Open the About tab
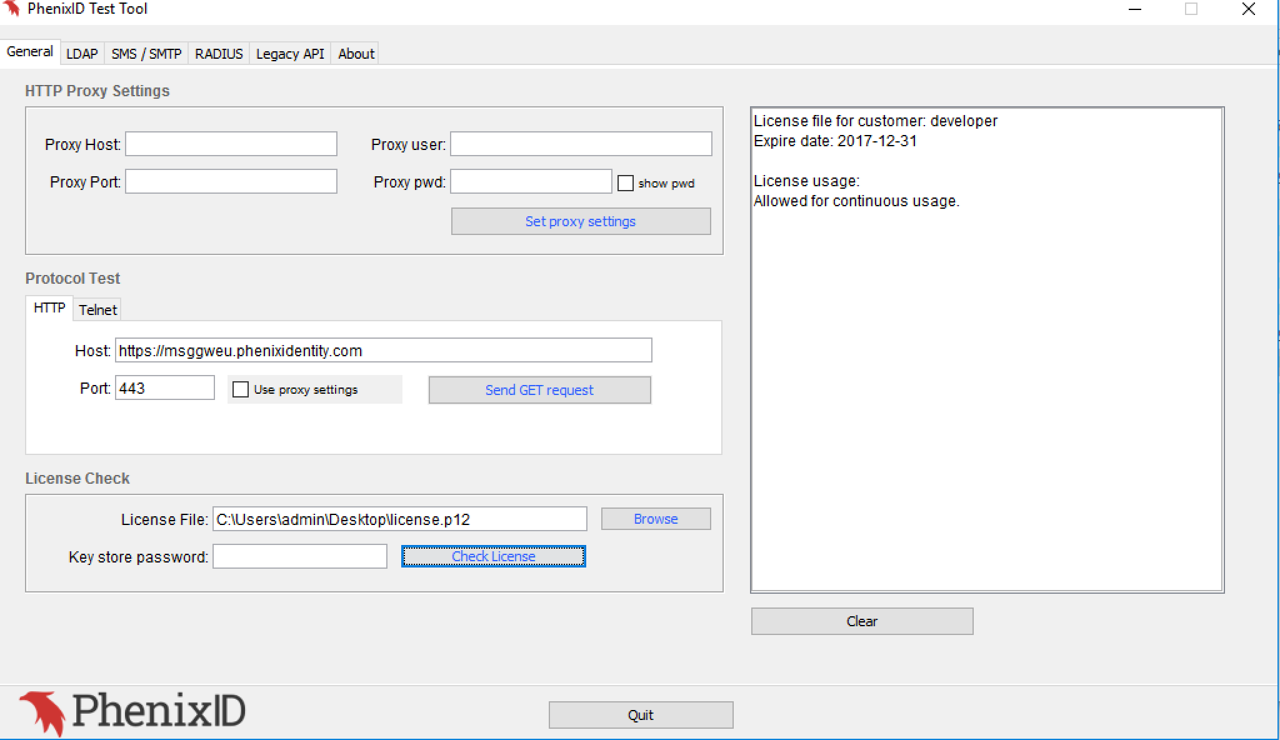Viewport: 1280px width, 740px height. point(356,54)
